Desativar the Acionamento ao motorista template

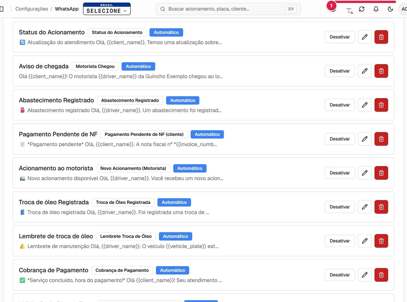click(x=340, y=173)
